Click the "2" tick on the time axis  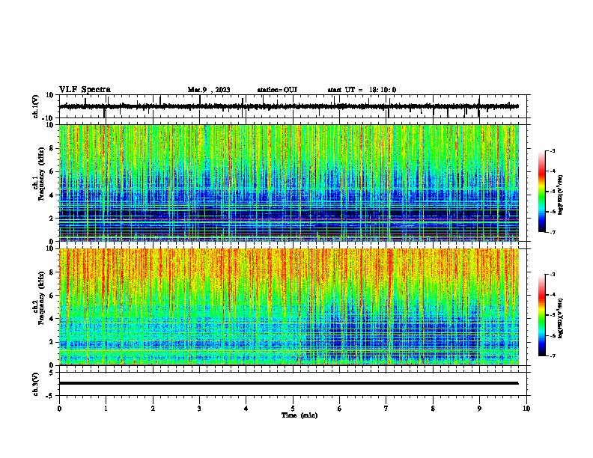(153, 409)
